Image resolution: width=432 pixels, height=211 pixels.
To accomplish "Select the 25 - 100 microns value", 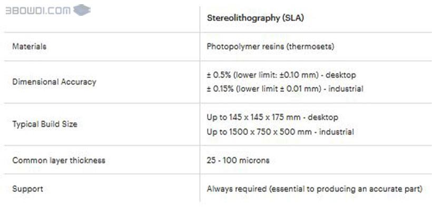I will pyautogui.click(x=238, y=160).
